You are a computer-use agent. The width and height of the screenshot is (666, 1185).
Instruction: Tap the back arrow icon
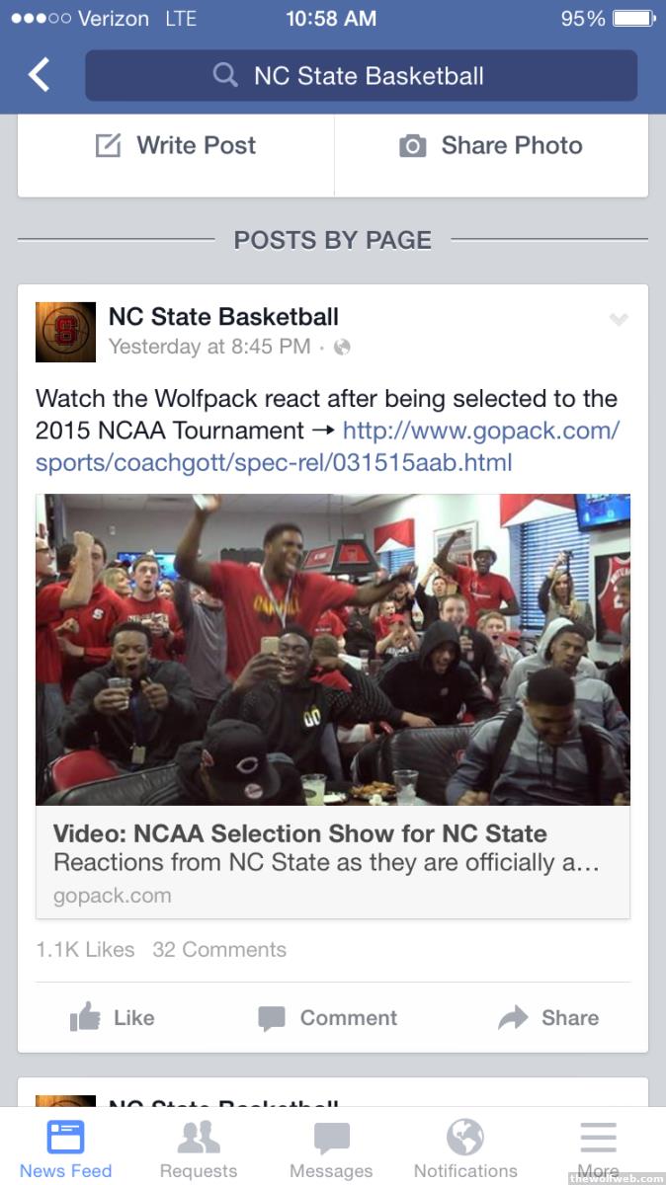(x=39, y=75)
